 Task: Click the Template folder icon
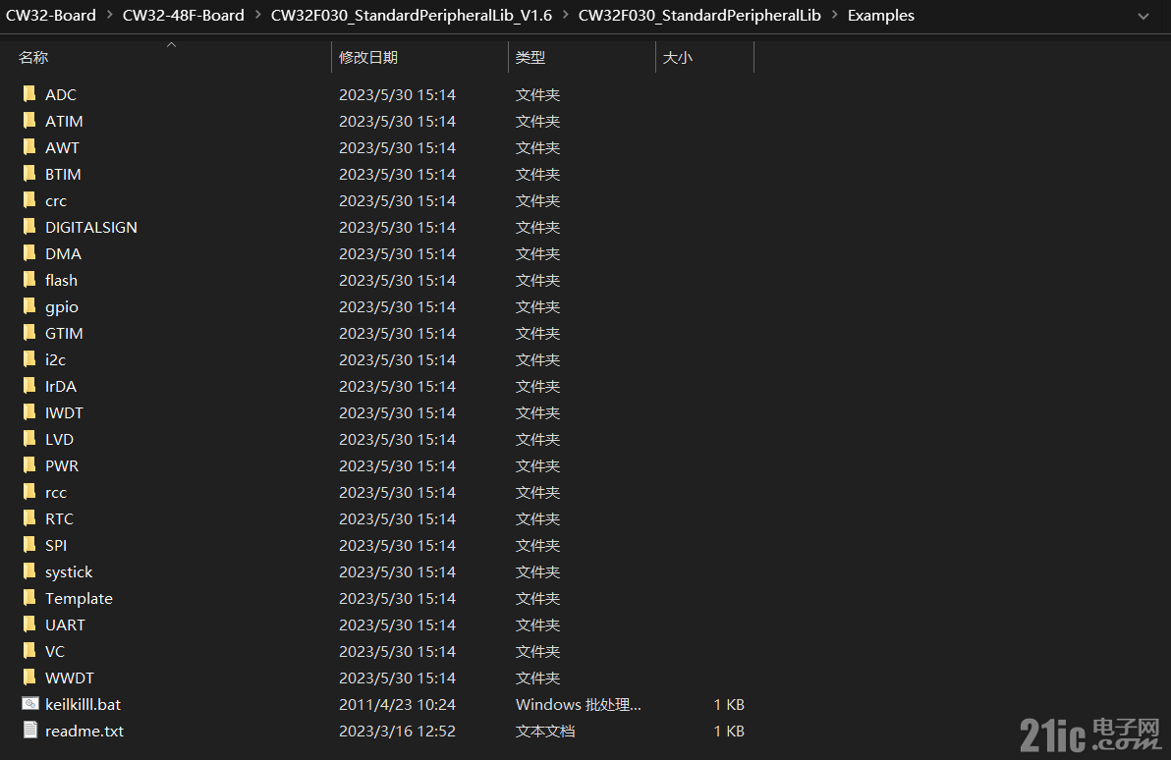[29, 598]
